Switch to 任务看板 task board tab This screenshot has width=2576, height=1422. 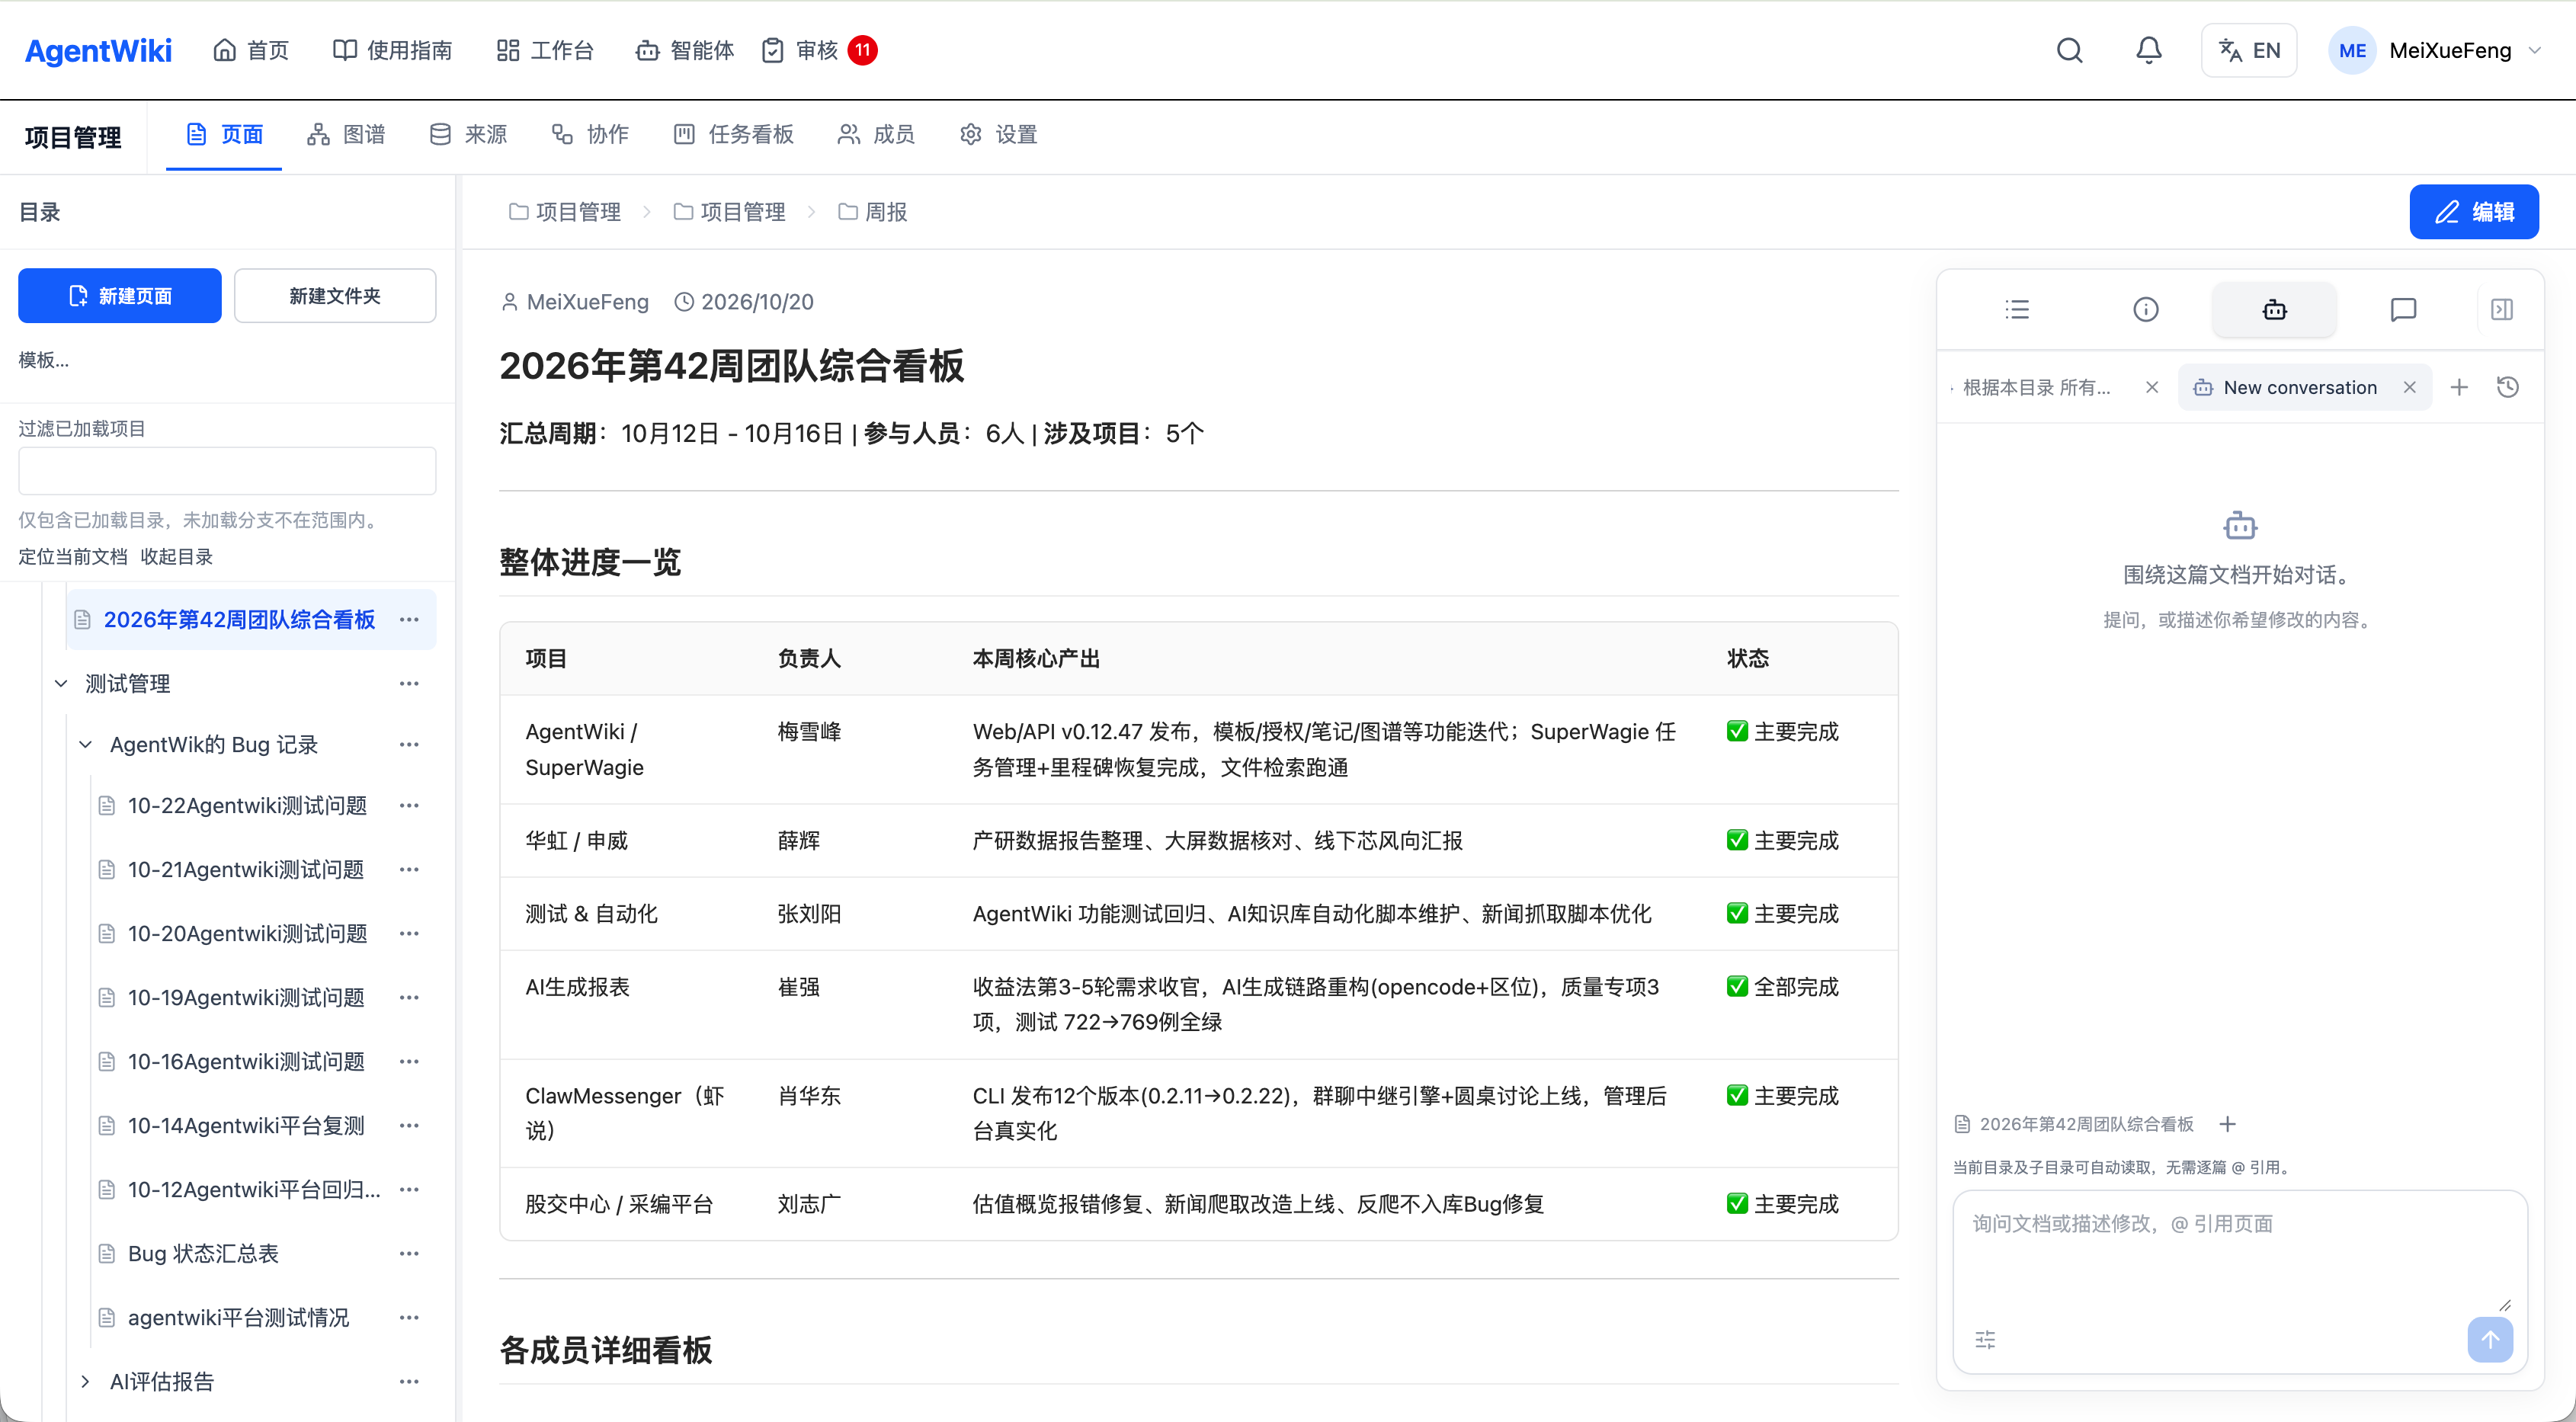coord(733,134)
